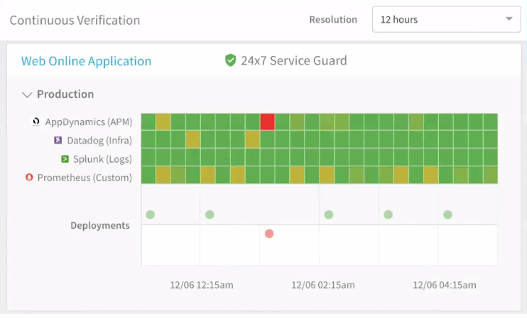The image size is (527, 319).
Task: Collapse the Production section chevron
Action: pos(27,94)
